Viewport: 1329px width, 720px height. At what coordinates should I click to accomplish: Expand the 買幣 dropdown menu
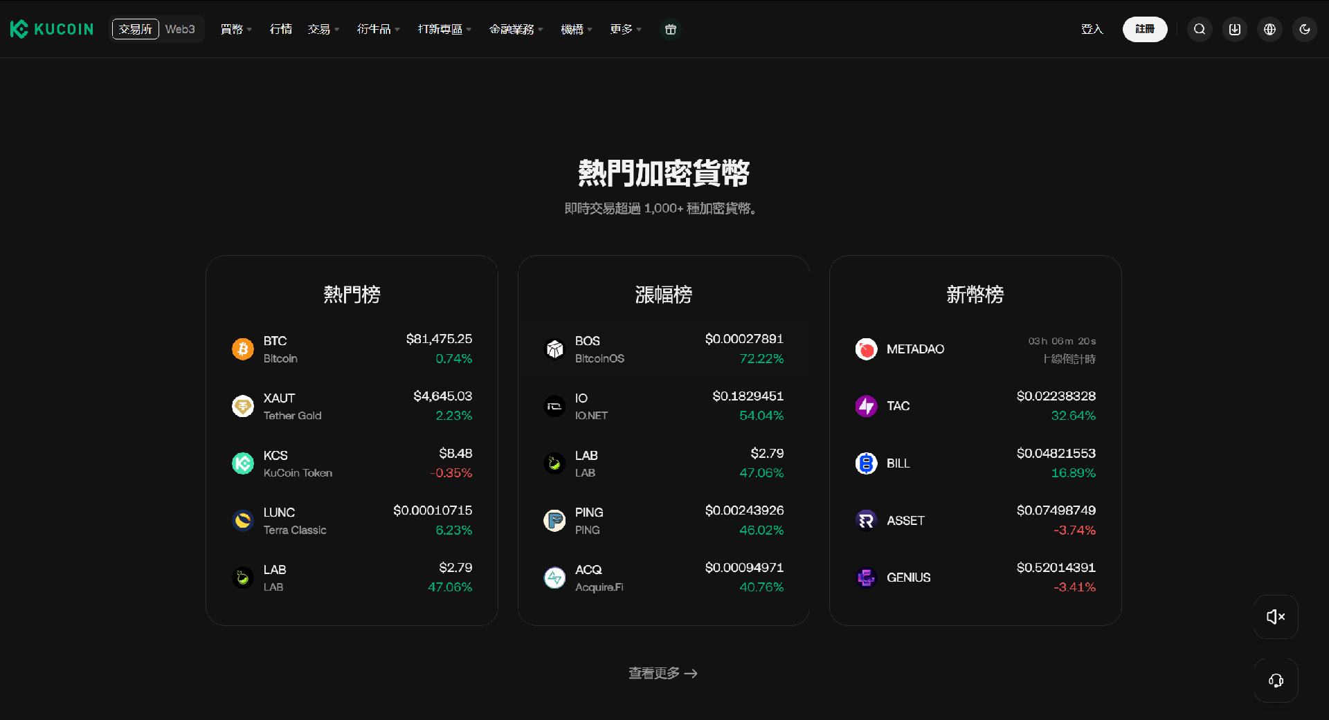[236, 29]
